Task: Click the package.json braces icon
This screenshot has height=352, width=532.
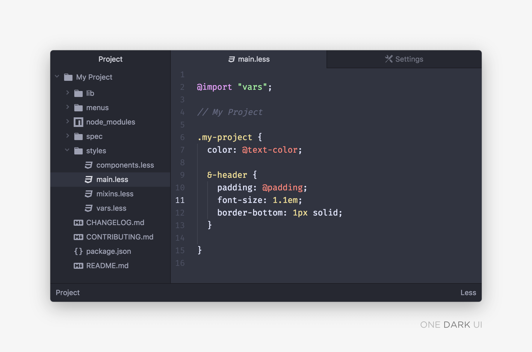Action: (x=78, y=251)
